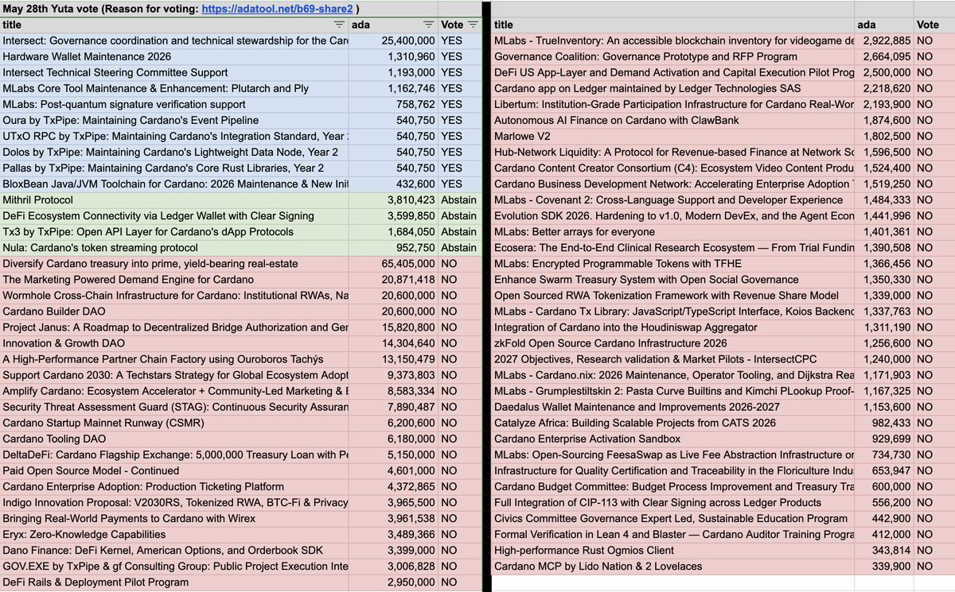Select 'Cardano Enterprise Activation Sandbox' cell
955x592 pixels.
(675, 439)
